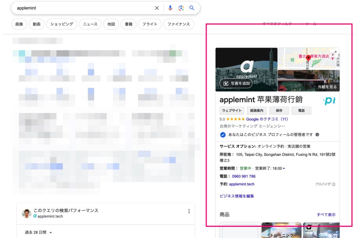Open Google Lens image search
Screen dimensions: 358x238
click(181, 8)
